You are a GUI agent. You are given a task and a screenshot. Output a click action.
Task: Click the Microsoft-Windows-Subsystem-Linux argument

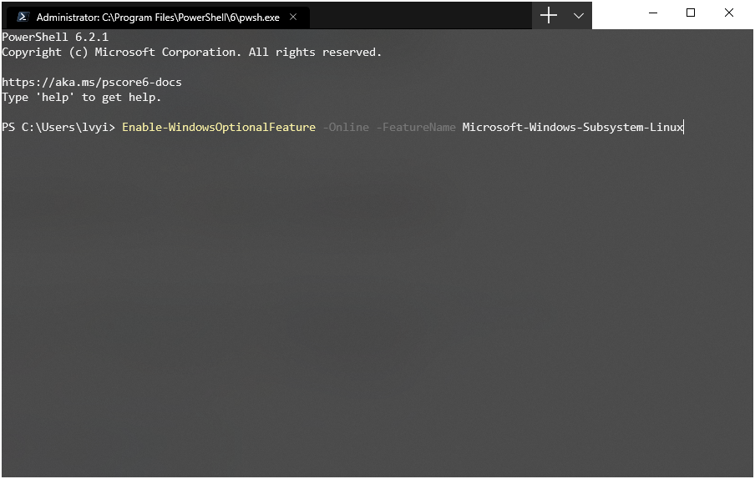pos(572,128)
